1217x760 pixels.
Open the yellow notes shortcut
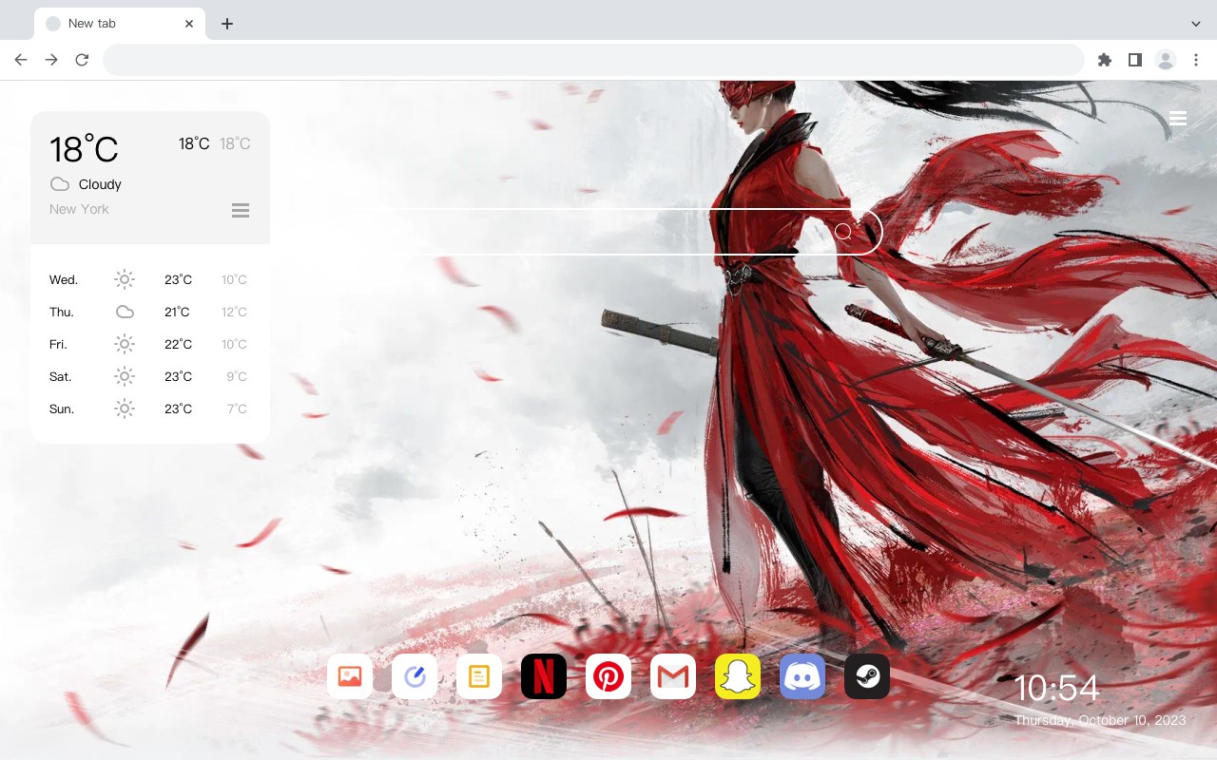click(479, 676)
